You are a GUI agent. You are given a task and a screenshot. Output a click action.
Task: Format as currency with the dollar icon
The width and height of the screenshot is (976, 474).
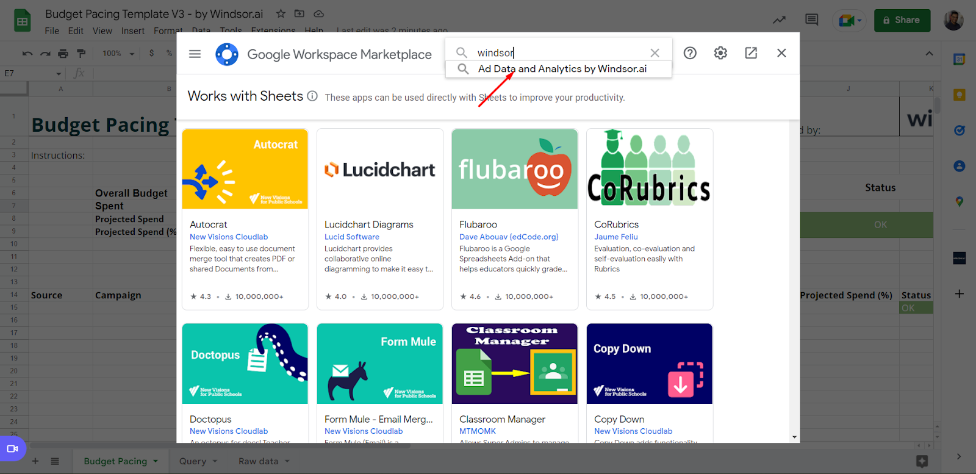click(151, 53)
